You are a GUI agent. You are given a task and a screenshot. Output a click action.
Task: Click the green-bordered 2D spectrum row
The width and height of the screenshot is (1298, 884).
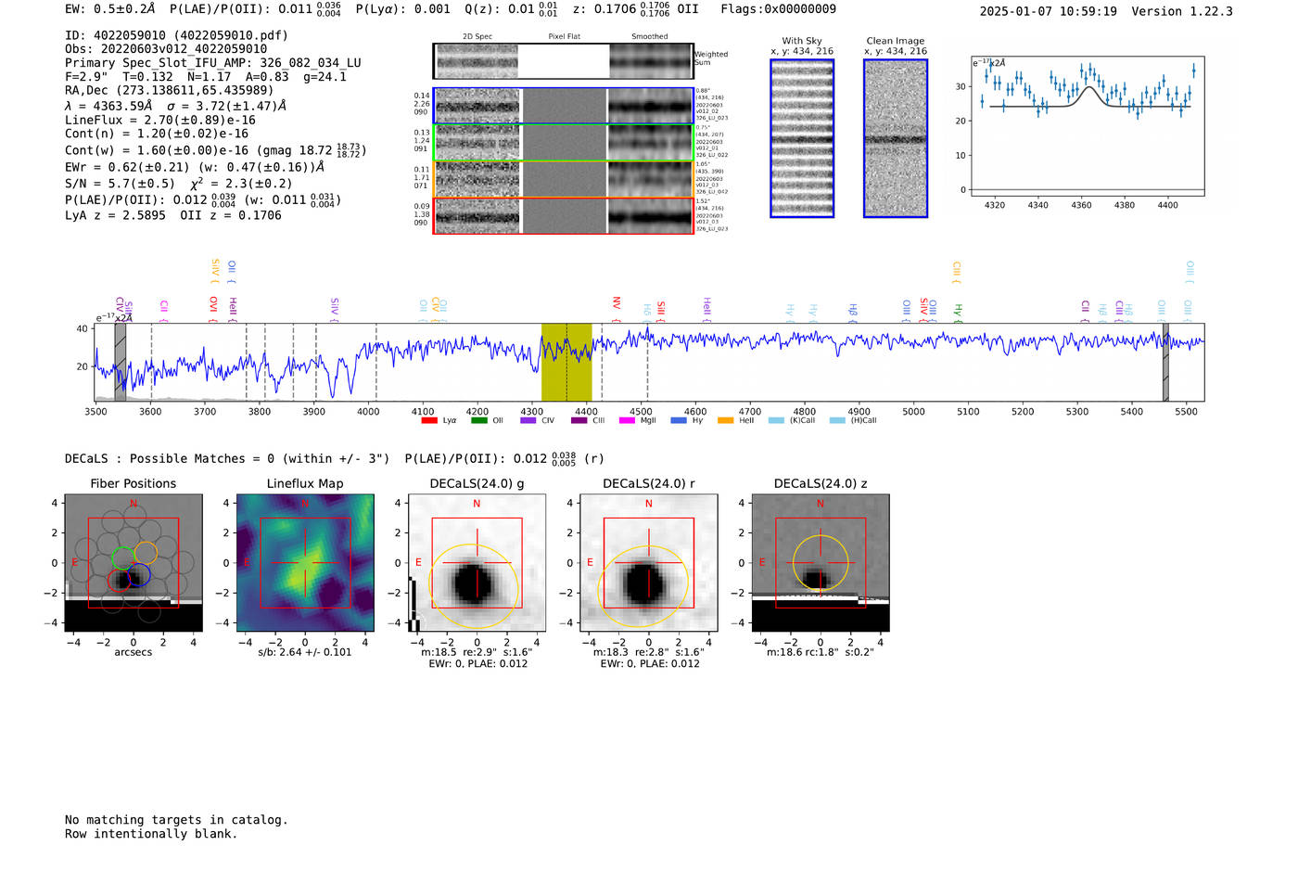564,143
